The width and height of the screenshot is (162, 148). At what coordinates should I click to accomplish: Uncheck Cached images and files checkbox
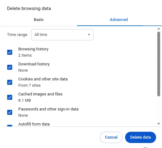(x=10, y=97)
